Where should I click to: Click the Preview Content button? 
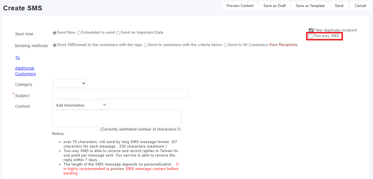click(240, 6)
